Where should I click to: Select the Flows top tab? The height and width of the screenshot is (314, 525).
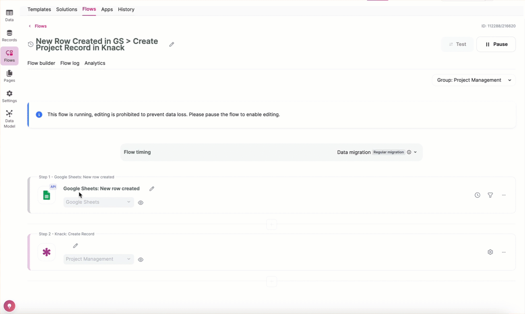click(x=89, y=9)
